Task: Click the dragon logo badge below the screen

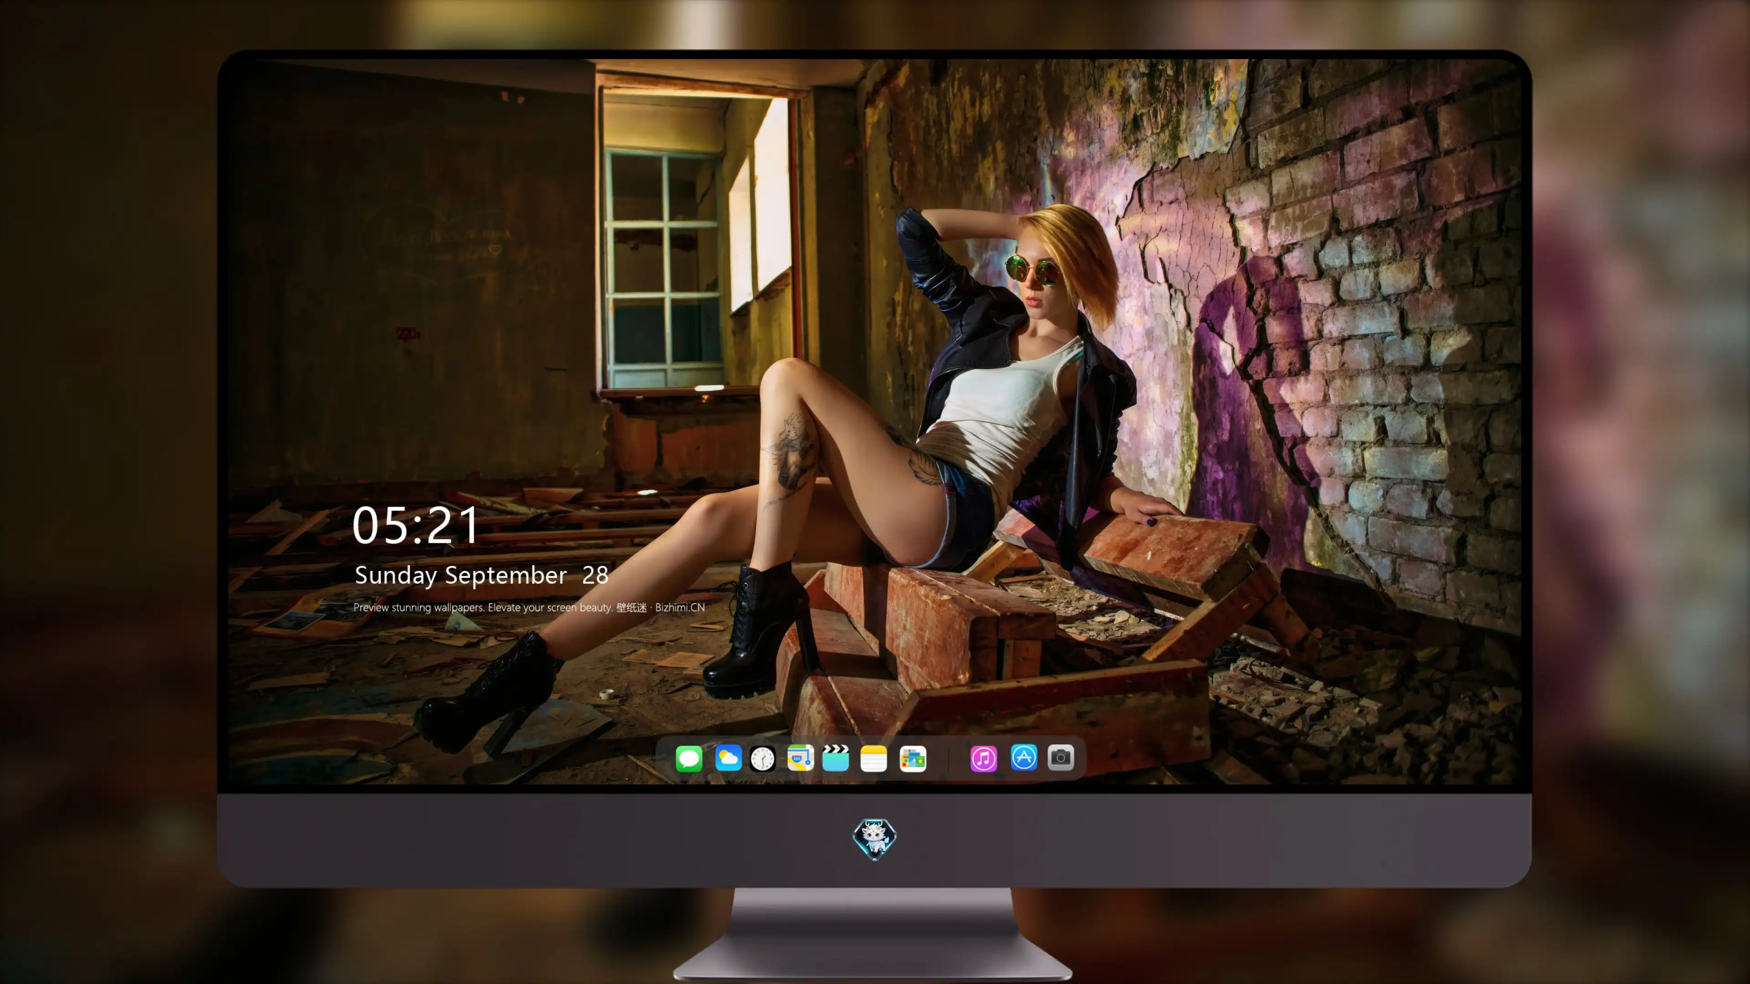Action: pyautogui.click(x=875, y=839)
